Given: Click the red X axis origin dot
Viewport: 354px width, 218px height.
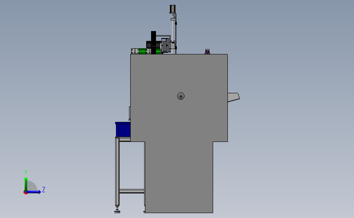Looking at the screenshot, I should pos(25,193).
